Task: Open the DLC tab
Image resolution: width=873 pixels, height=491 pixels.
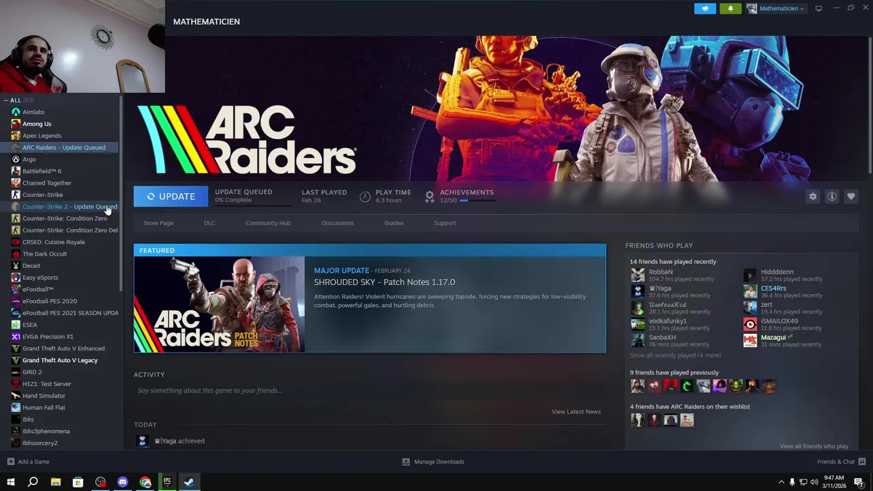Action: tap(209, 223)
